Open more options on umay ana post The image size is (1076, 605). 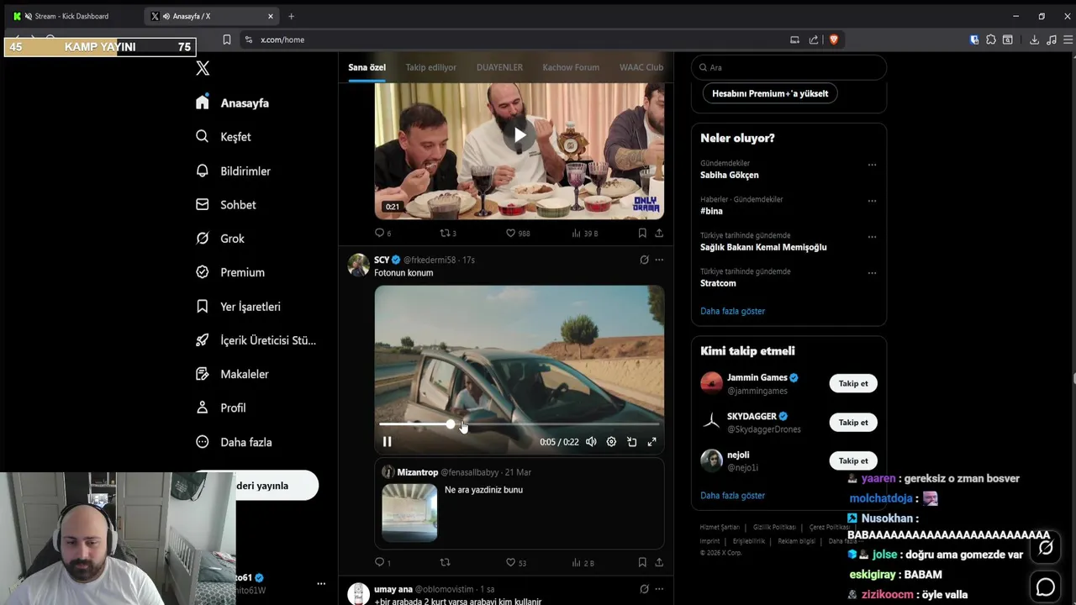659,589
